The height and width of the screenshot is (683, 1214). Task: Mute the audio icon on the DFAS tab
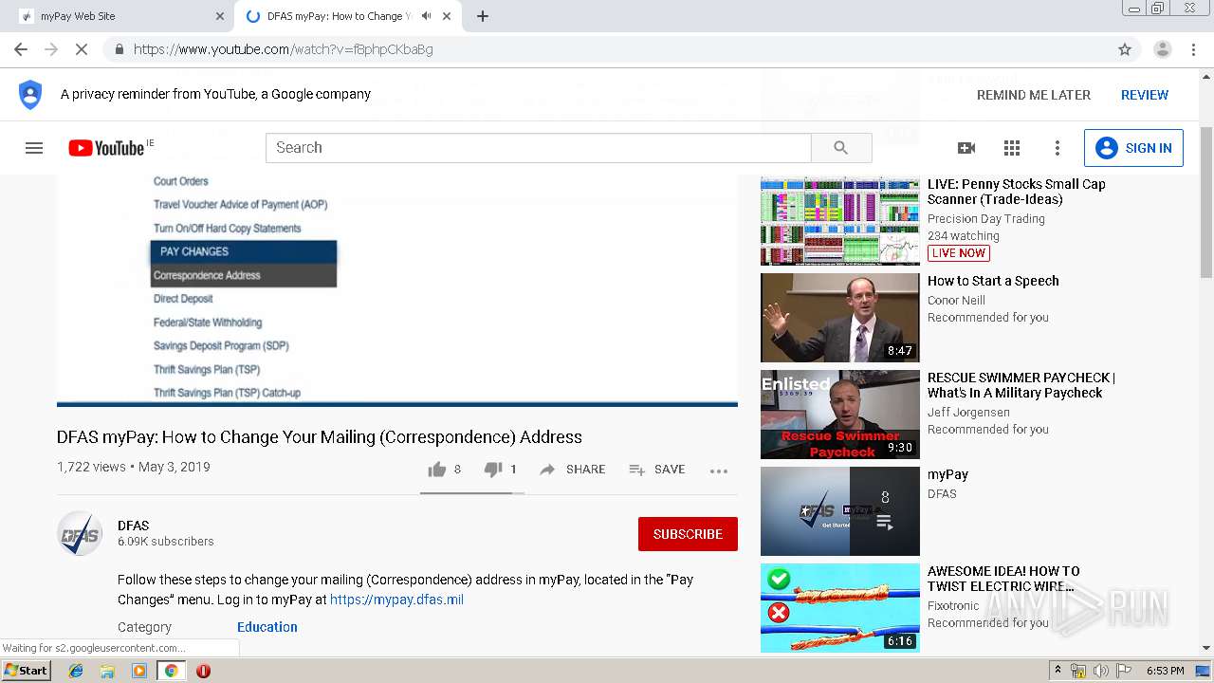point(427,16)
